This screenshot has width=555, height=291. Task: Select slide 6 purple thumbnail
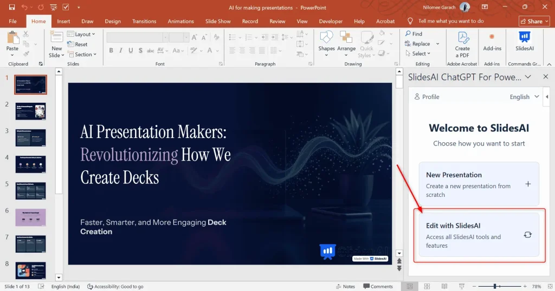click(x=30, y=217)
